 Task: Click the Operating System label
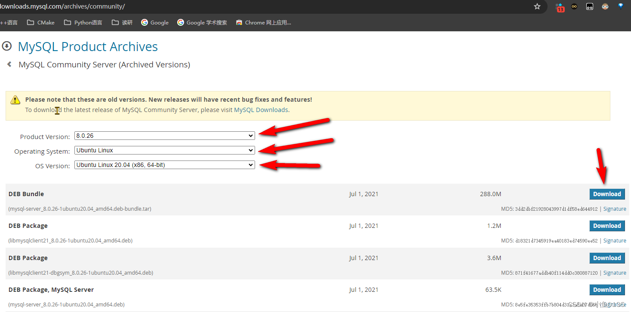[x=42, y=151]
